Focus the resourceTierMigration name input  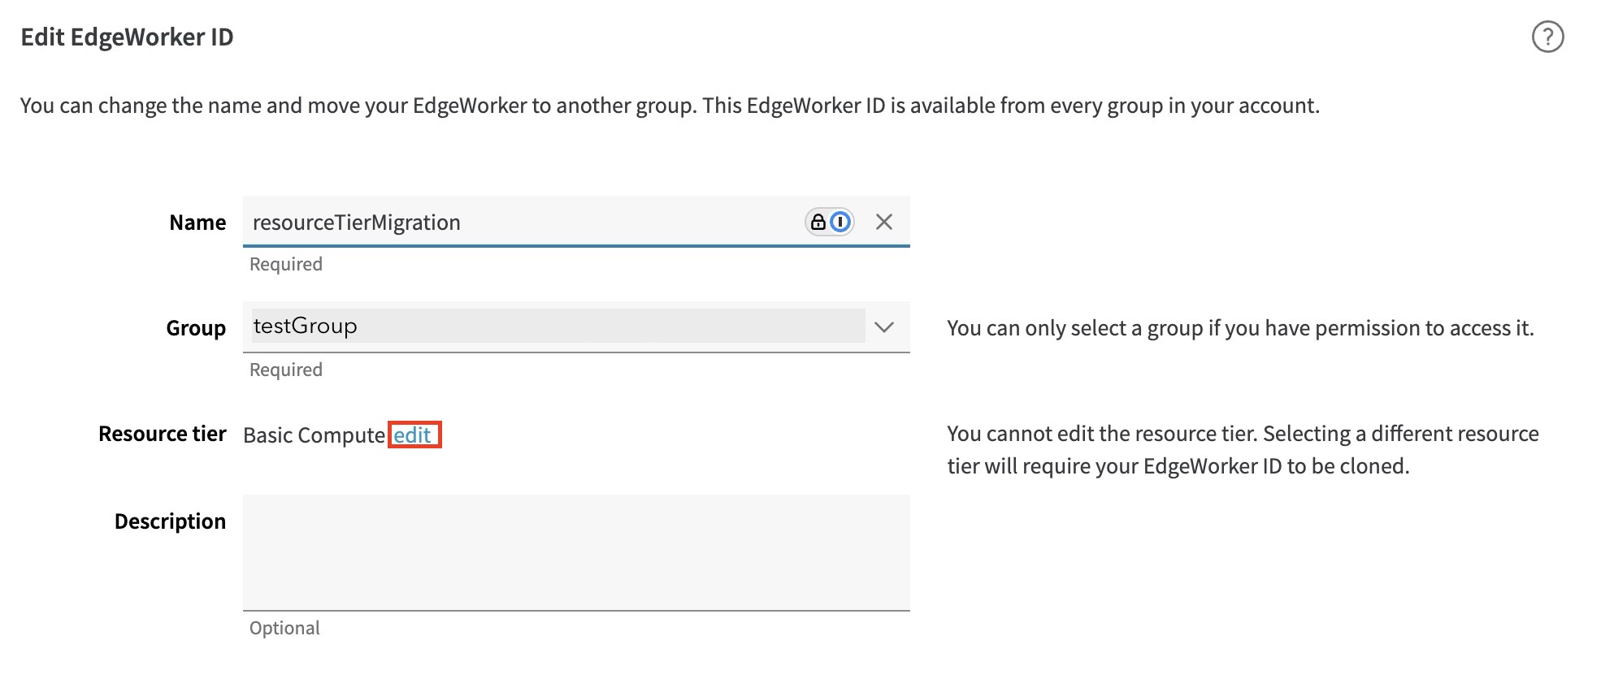click(x=520, y=222)
